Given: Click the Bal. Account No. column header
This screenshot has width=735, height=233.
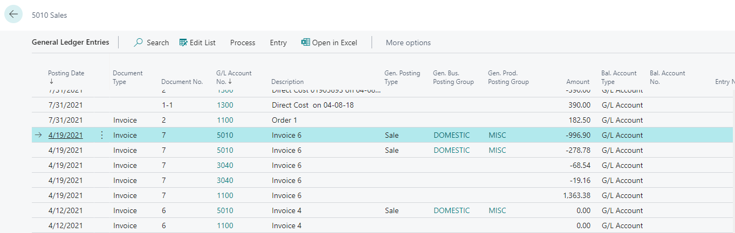Looking at the screenshot, I should coord(668,77).
